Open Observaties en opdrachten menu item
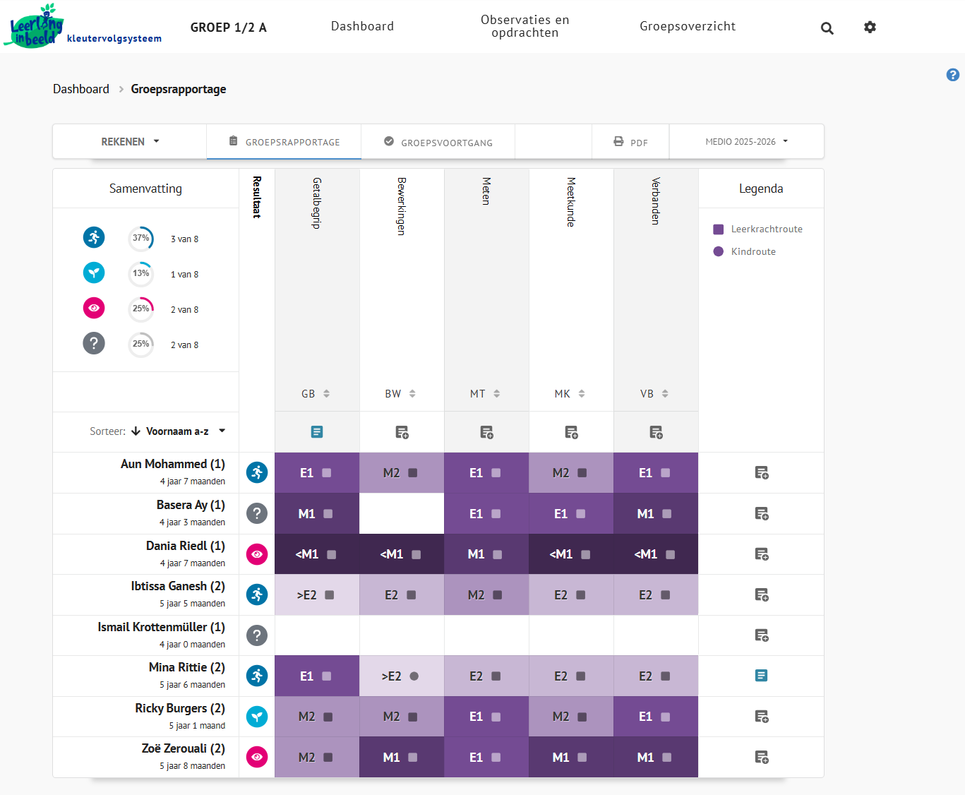965x795 pixels. click(x=525, y=27)
